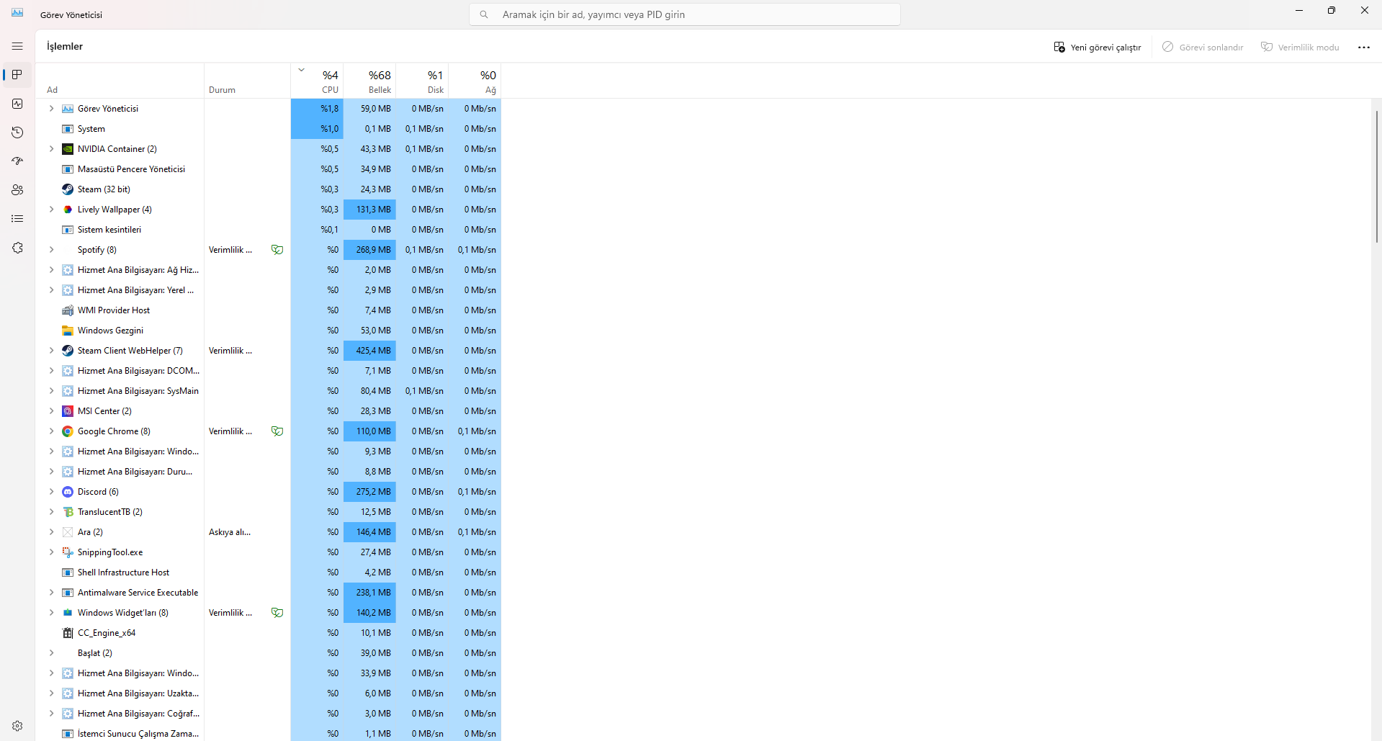Open the hamburger navigation menu
This screenshot has height=741, width=1382.
[x=17, y=46]
